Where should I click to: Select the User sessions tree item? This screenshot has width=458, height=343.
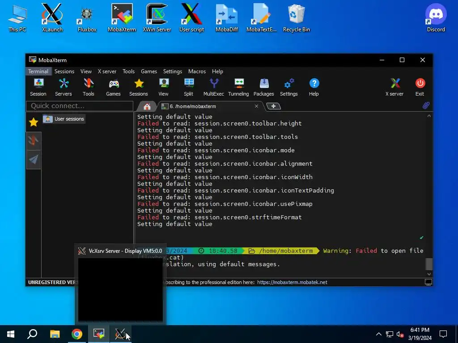64,119
